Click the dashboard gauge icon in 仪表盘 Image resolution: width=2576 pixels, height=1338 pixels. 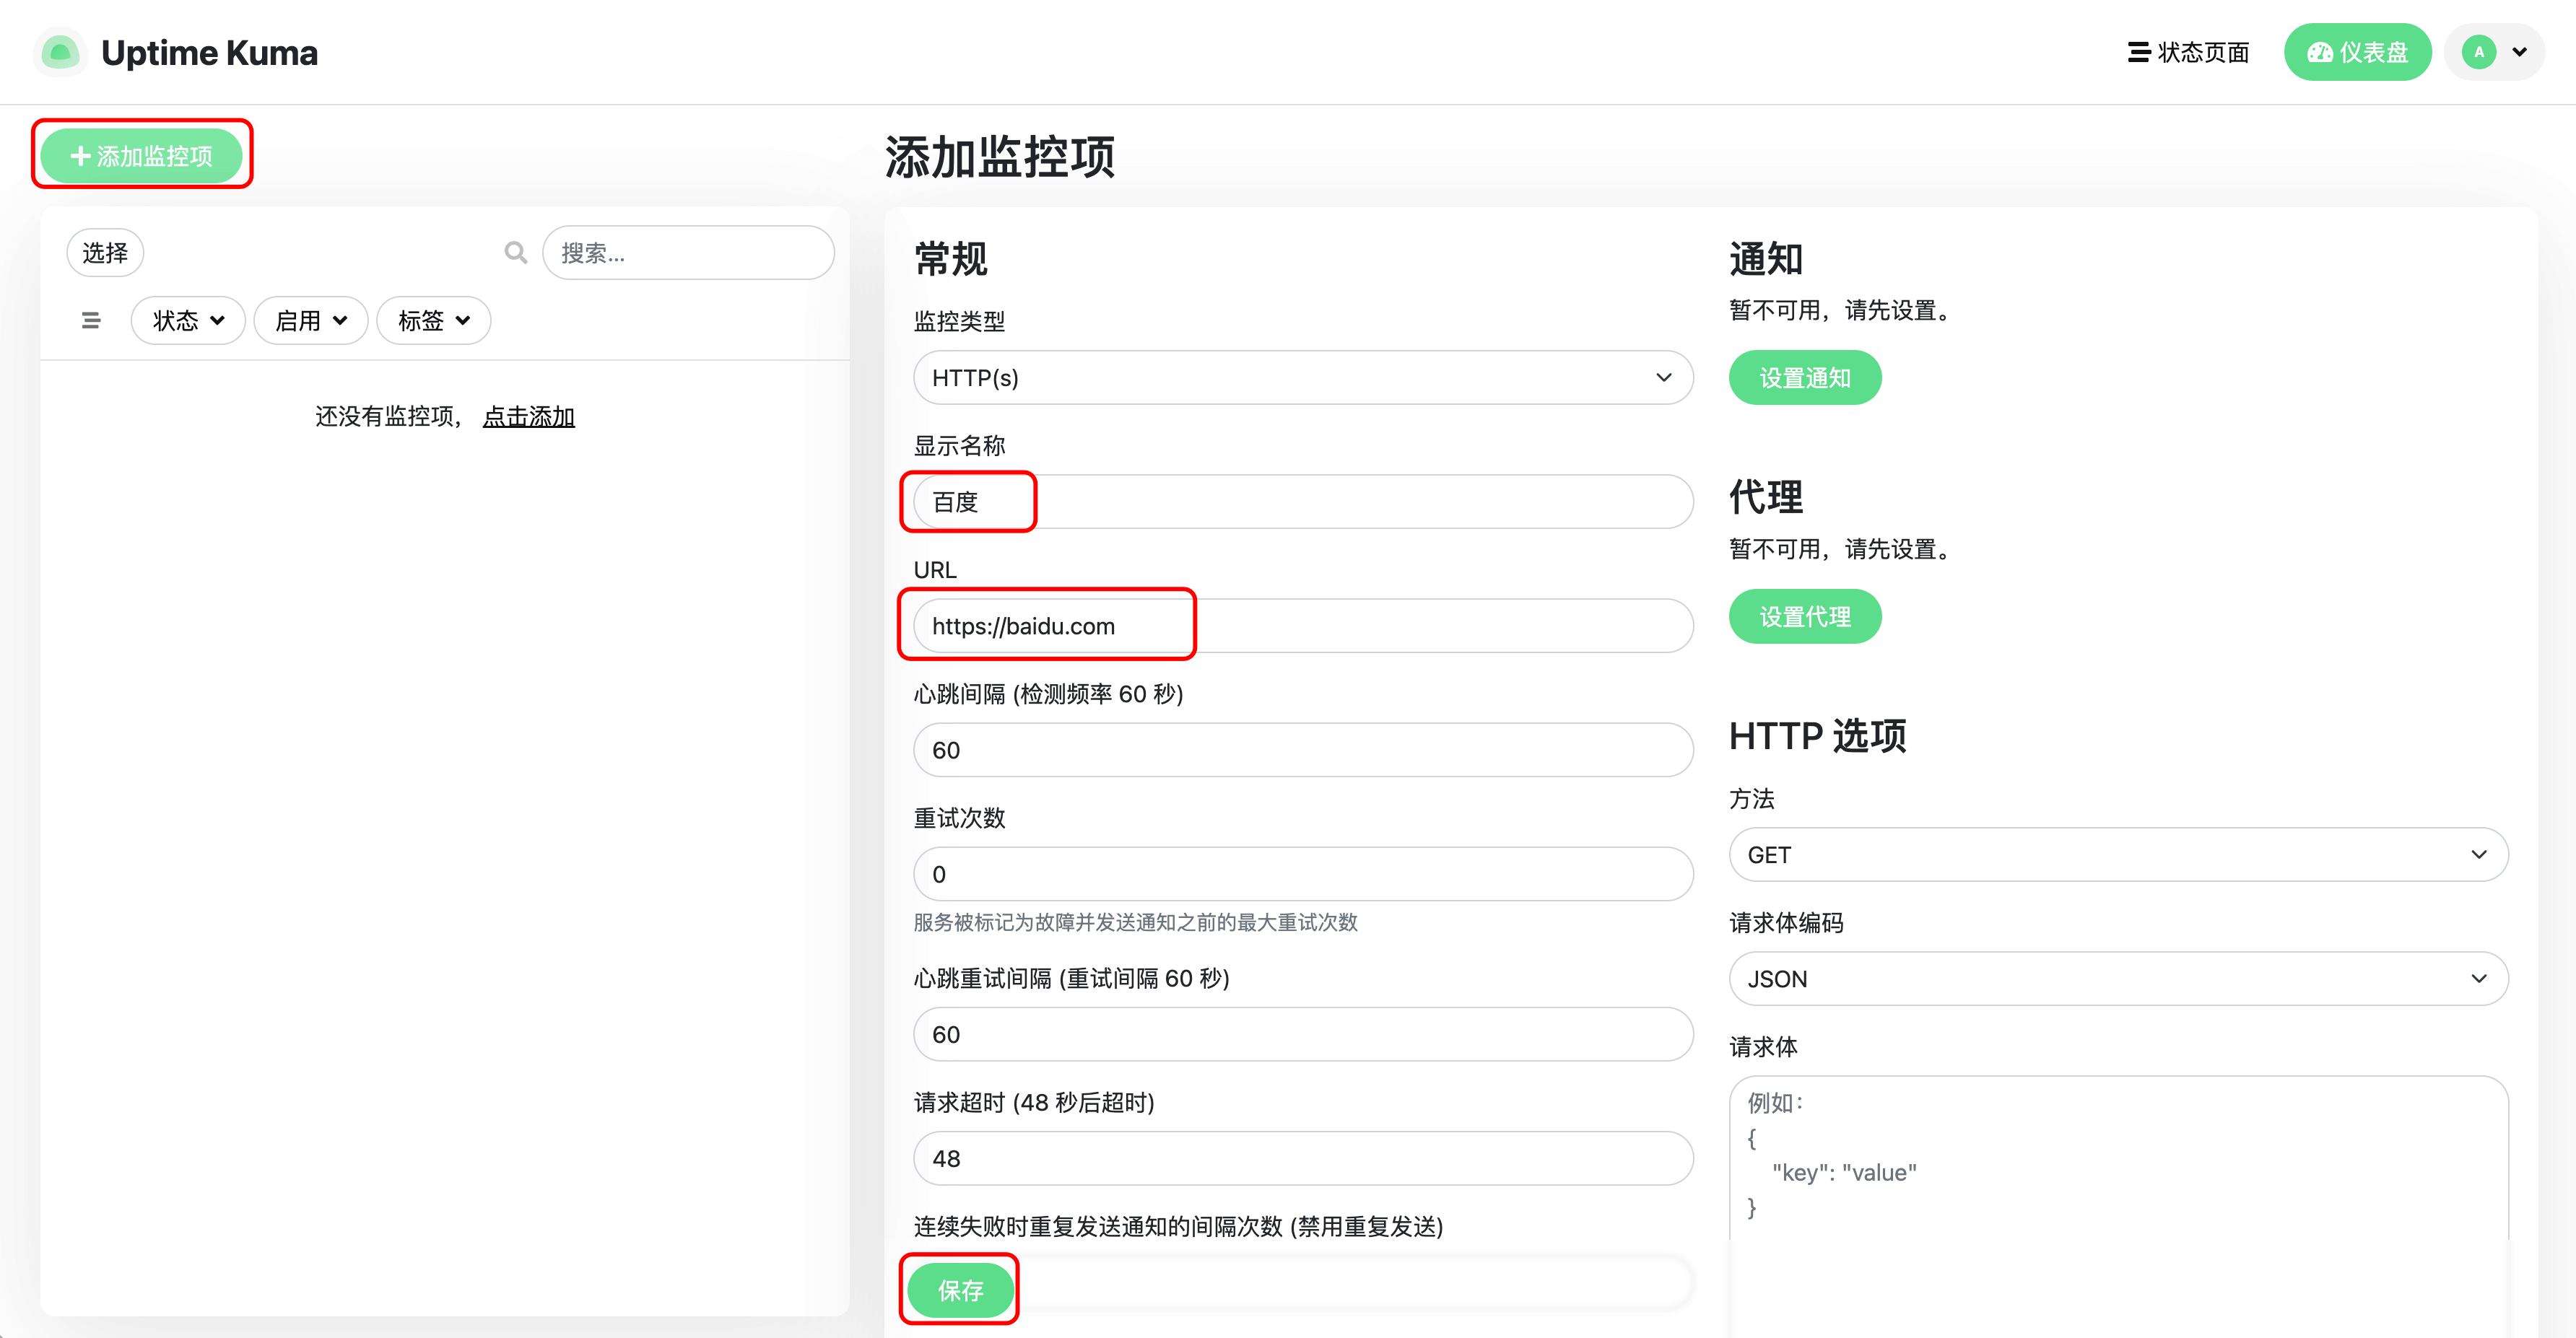point(2320,53)
